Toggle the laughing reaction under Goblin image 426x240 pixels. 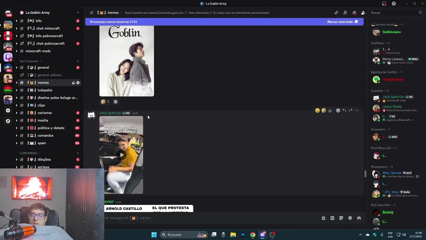click(x=105, y=102)
